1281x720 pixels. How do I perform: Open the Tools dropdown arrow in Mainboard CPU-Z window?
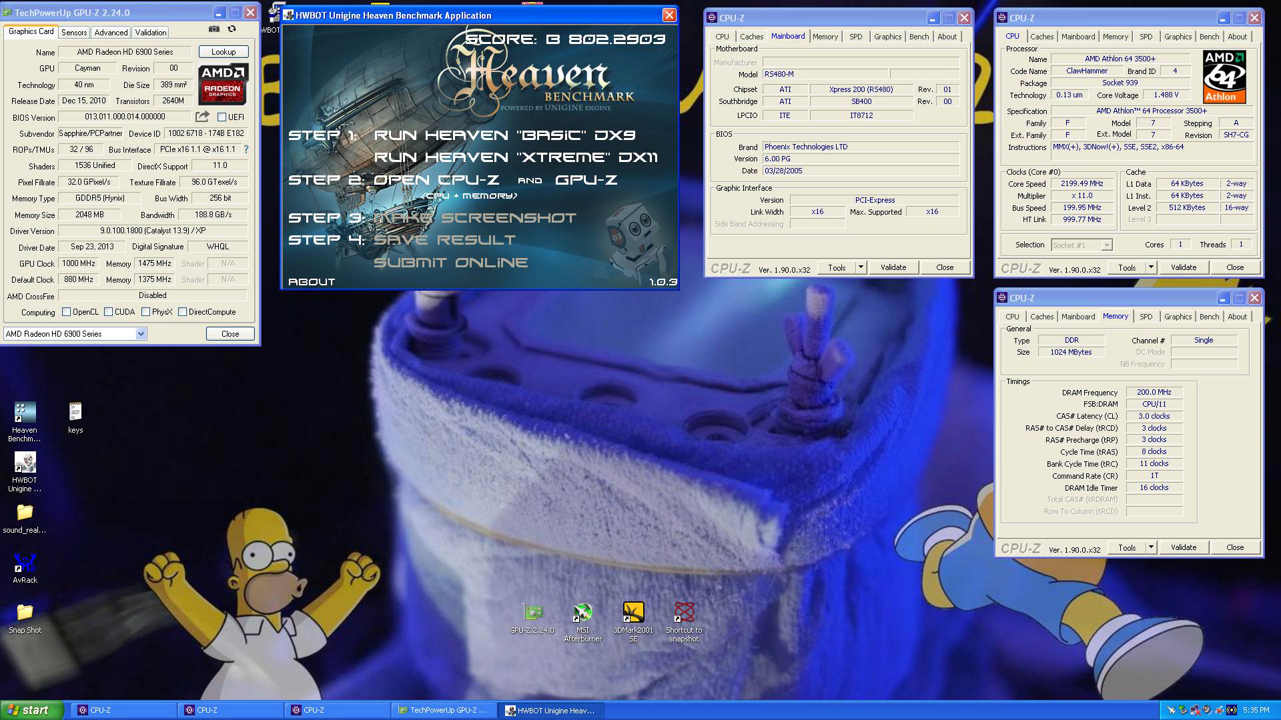[x=861, y=267]
